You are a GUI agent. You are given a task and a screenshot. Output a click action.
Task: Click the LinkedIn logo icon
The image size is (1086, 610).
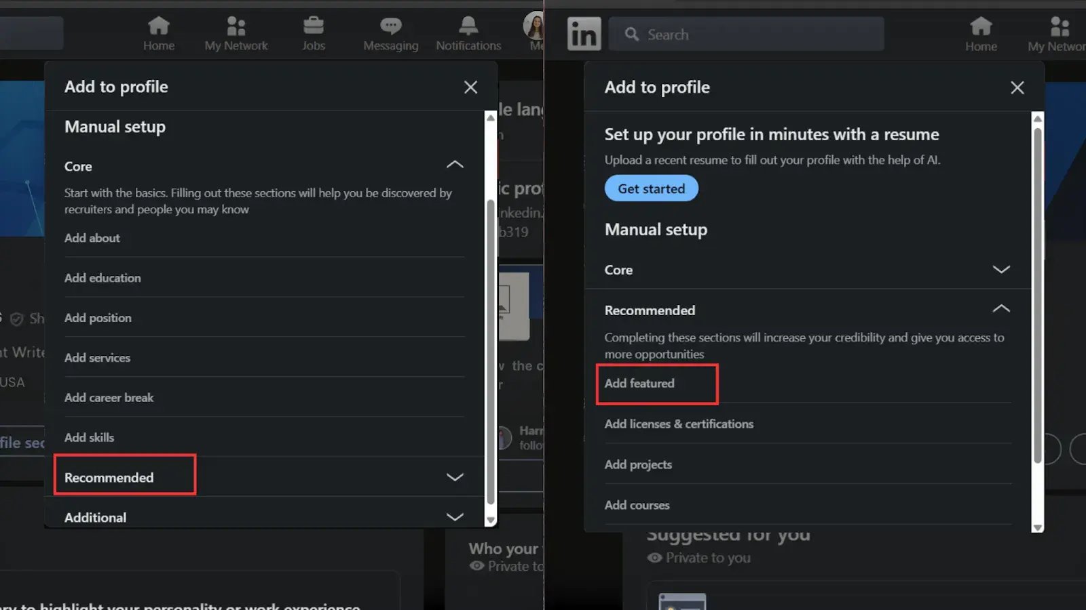click(584, 34)
